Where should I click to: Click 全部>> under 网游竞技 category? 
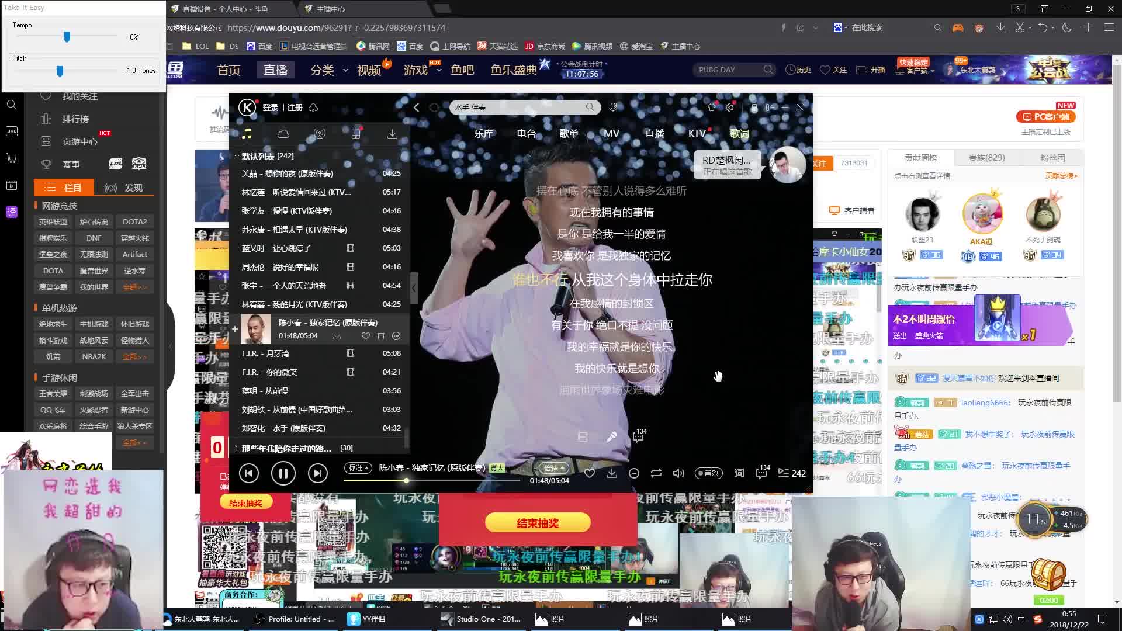135,287
